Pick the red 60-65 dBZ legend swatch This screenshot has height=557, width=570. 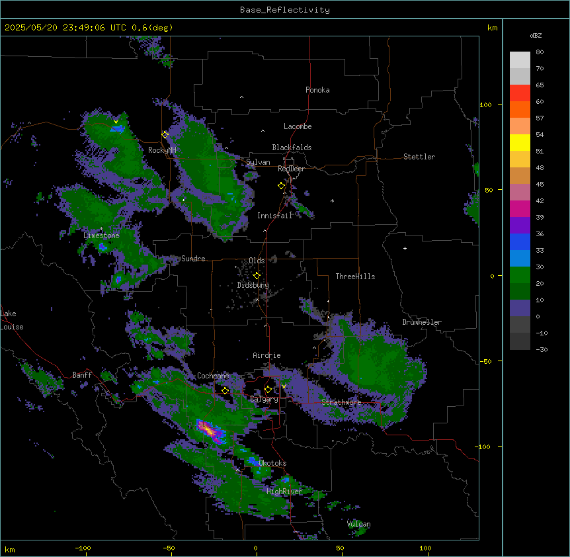(520, 93)
